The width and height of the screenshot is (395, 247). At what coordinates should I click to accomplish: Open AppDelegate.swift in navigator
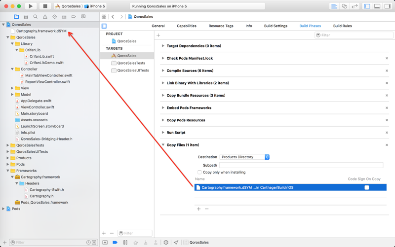36,101
